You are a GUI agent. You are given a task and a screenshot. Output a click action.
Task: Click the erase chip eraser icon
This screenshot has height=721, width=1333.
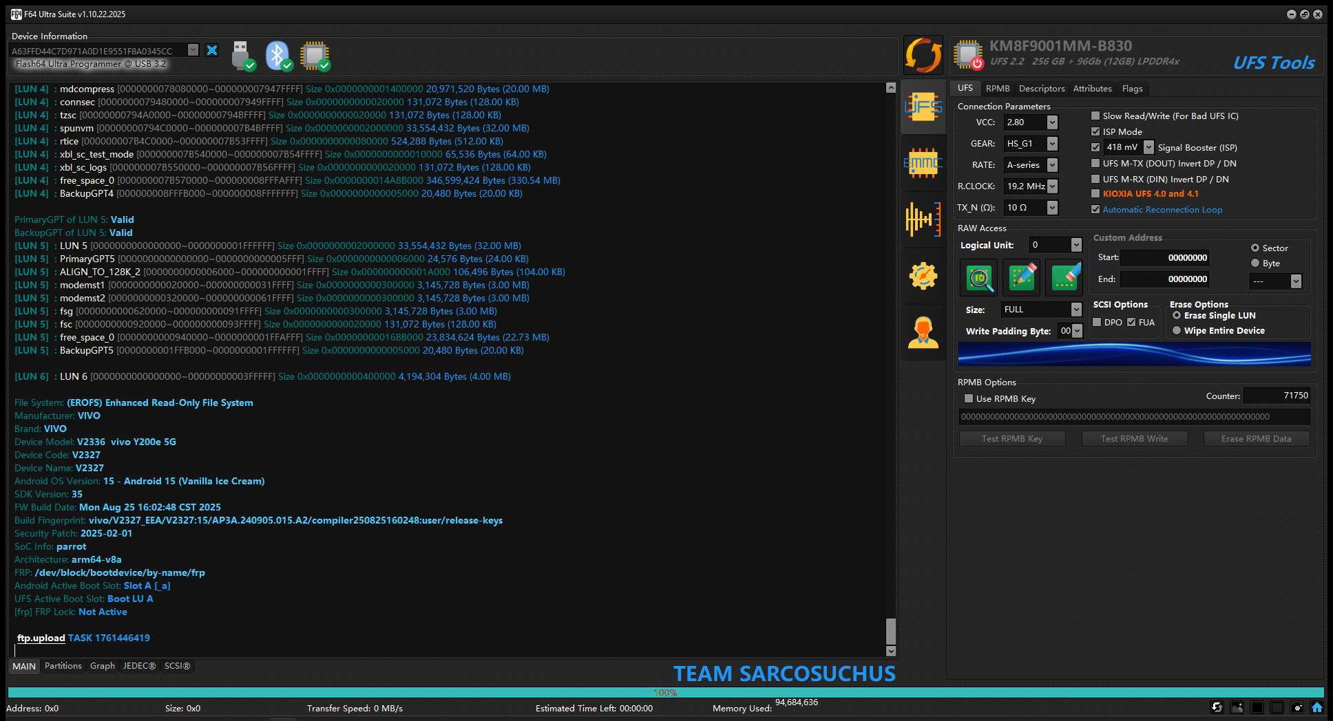pyautogui.click(x=1064, y=277)
